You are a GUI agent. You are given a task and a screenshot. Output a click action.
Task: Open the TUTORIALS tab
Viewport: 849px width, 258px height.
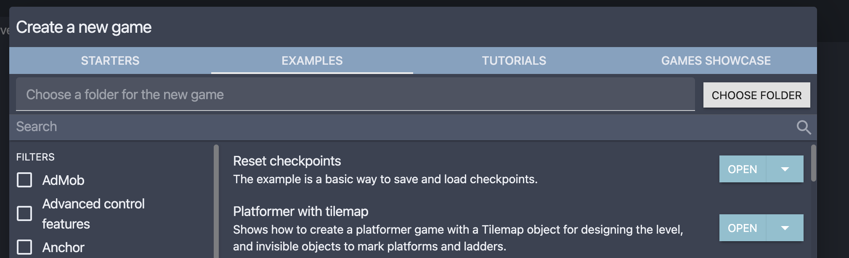coord(514,61)
